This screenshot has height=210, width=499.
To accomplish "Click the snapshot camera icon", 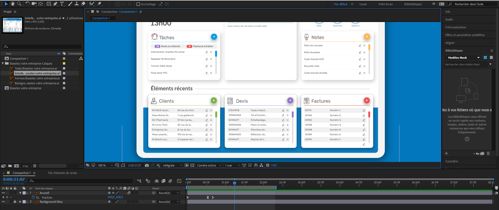I will [147, 165].
